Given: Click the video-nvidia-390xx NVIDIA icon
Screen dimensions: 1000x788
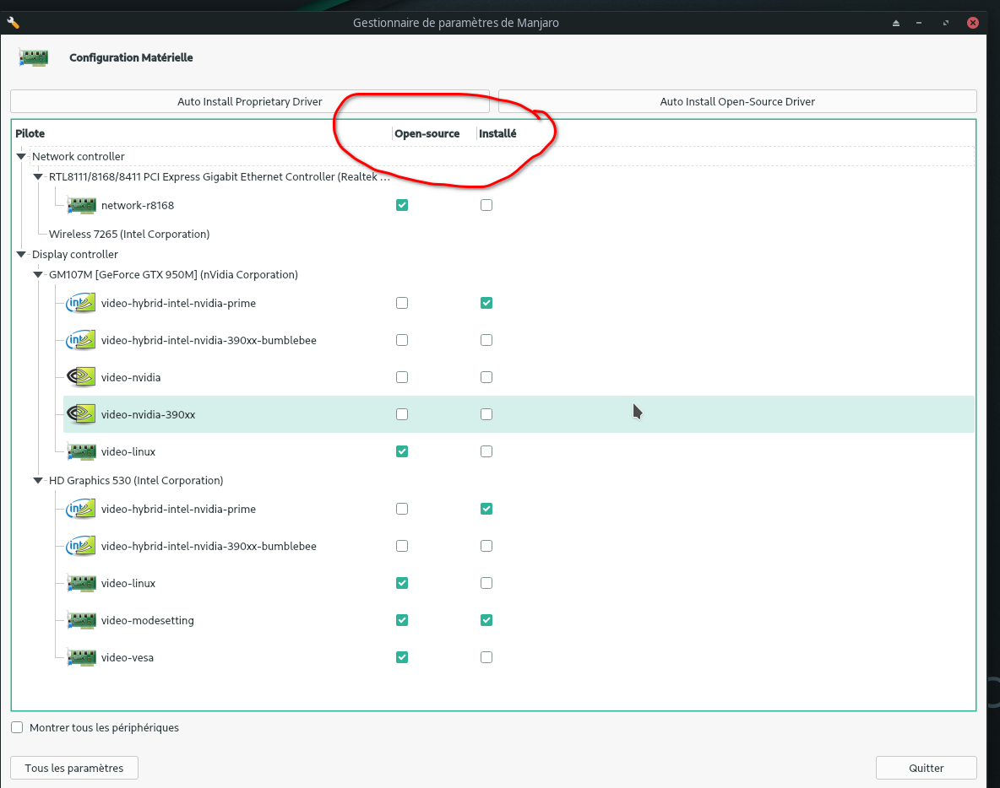Looking at the screenshot, I should [x=82, y=414].
